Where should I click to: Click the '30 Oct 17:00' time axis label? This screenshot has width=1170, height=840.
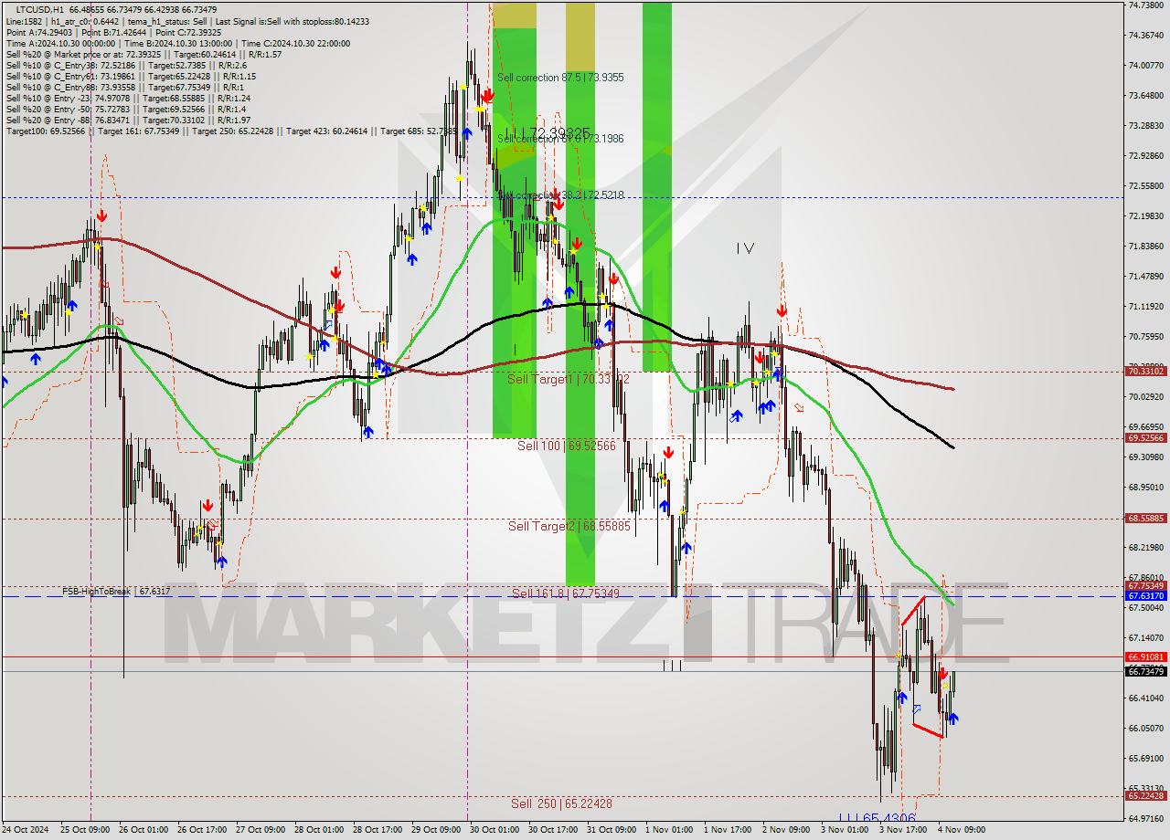point(552,830)
